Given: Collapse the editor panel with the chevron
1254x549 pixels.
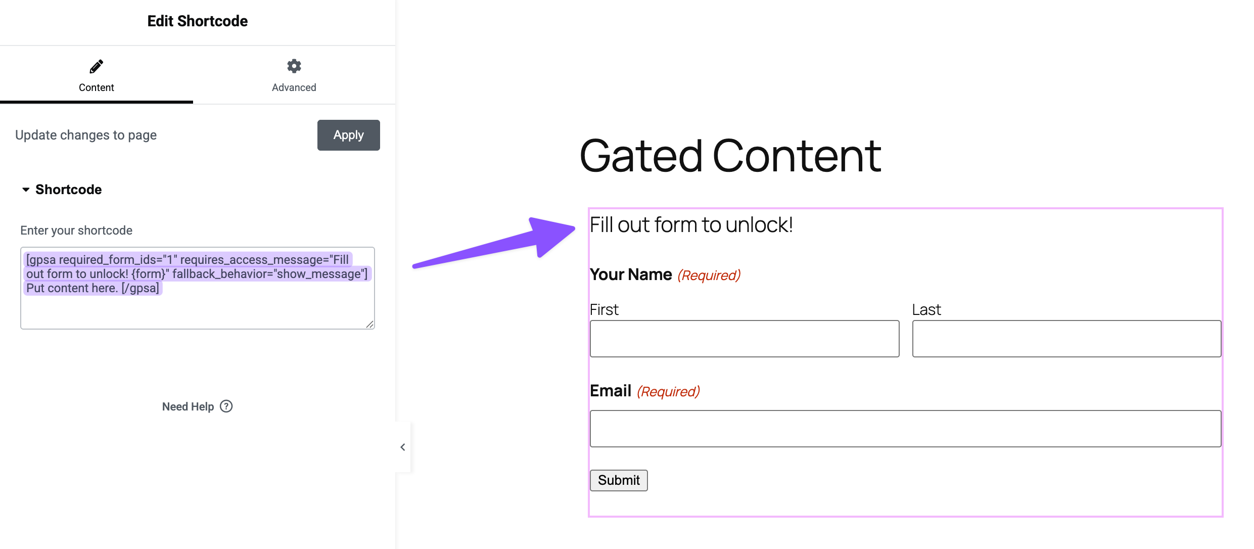Looking at the screenshot, I should (x=403, y=447).
